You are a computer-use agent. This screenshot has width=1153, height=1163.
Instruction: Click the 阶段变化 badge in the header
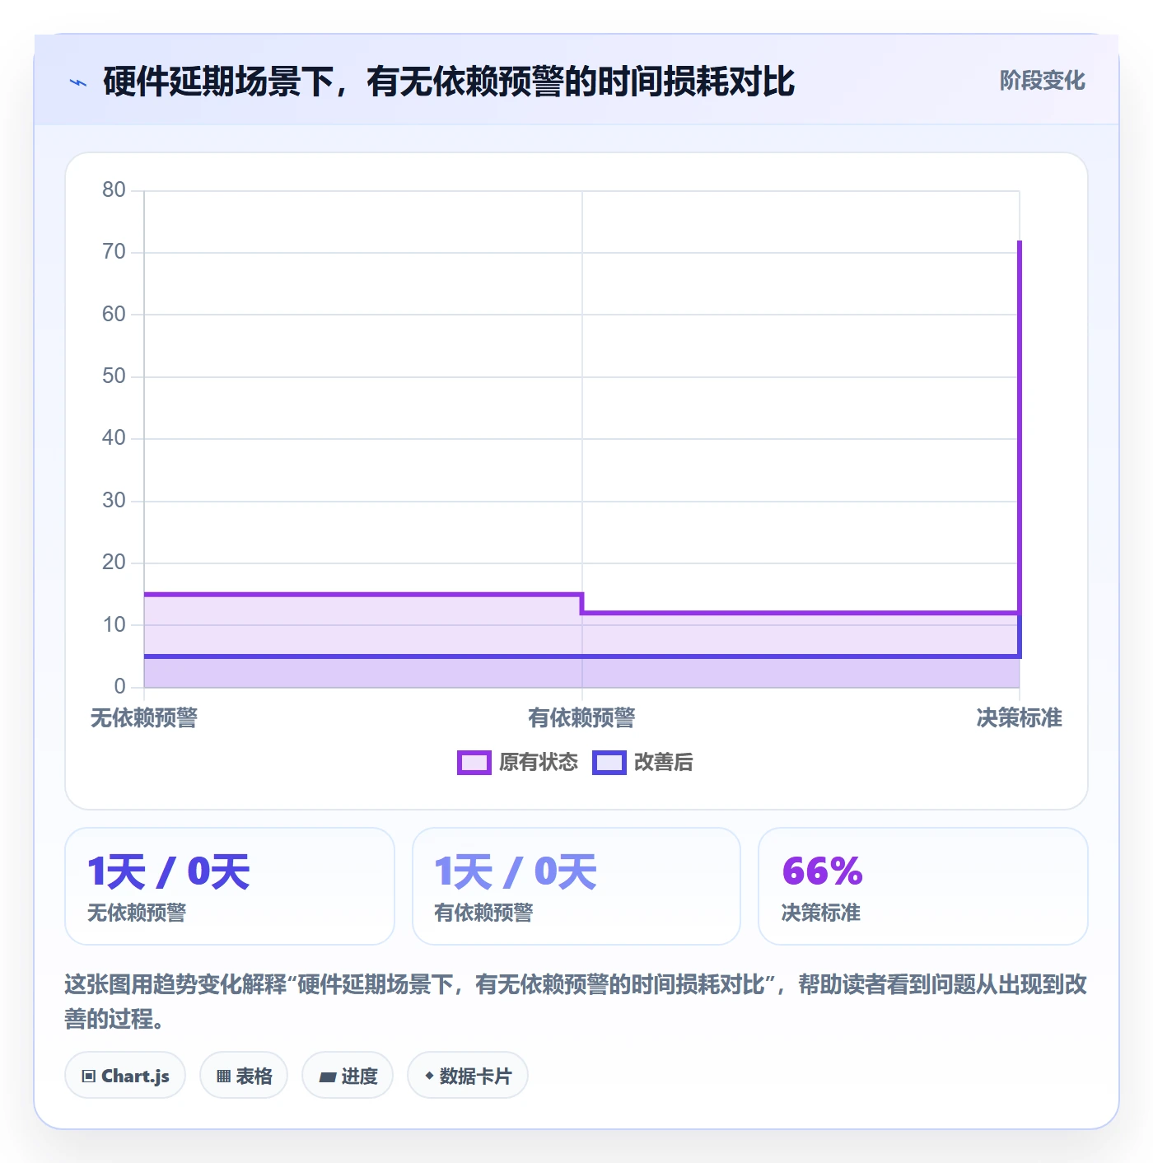(1042, 81)
